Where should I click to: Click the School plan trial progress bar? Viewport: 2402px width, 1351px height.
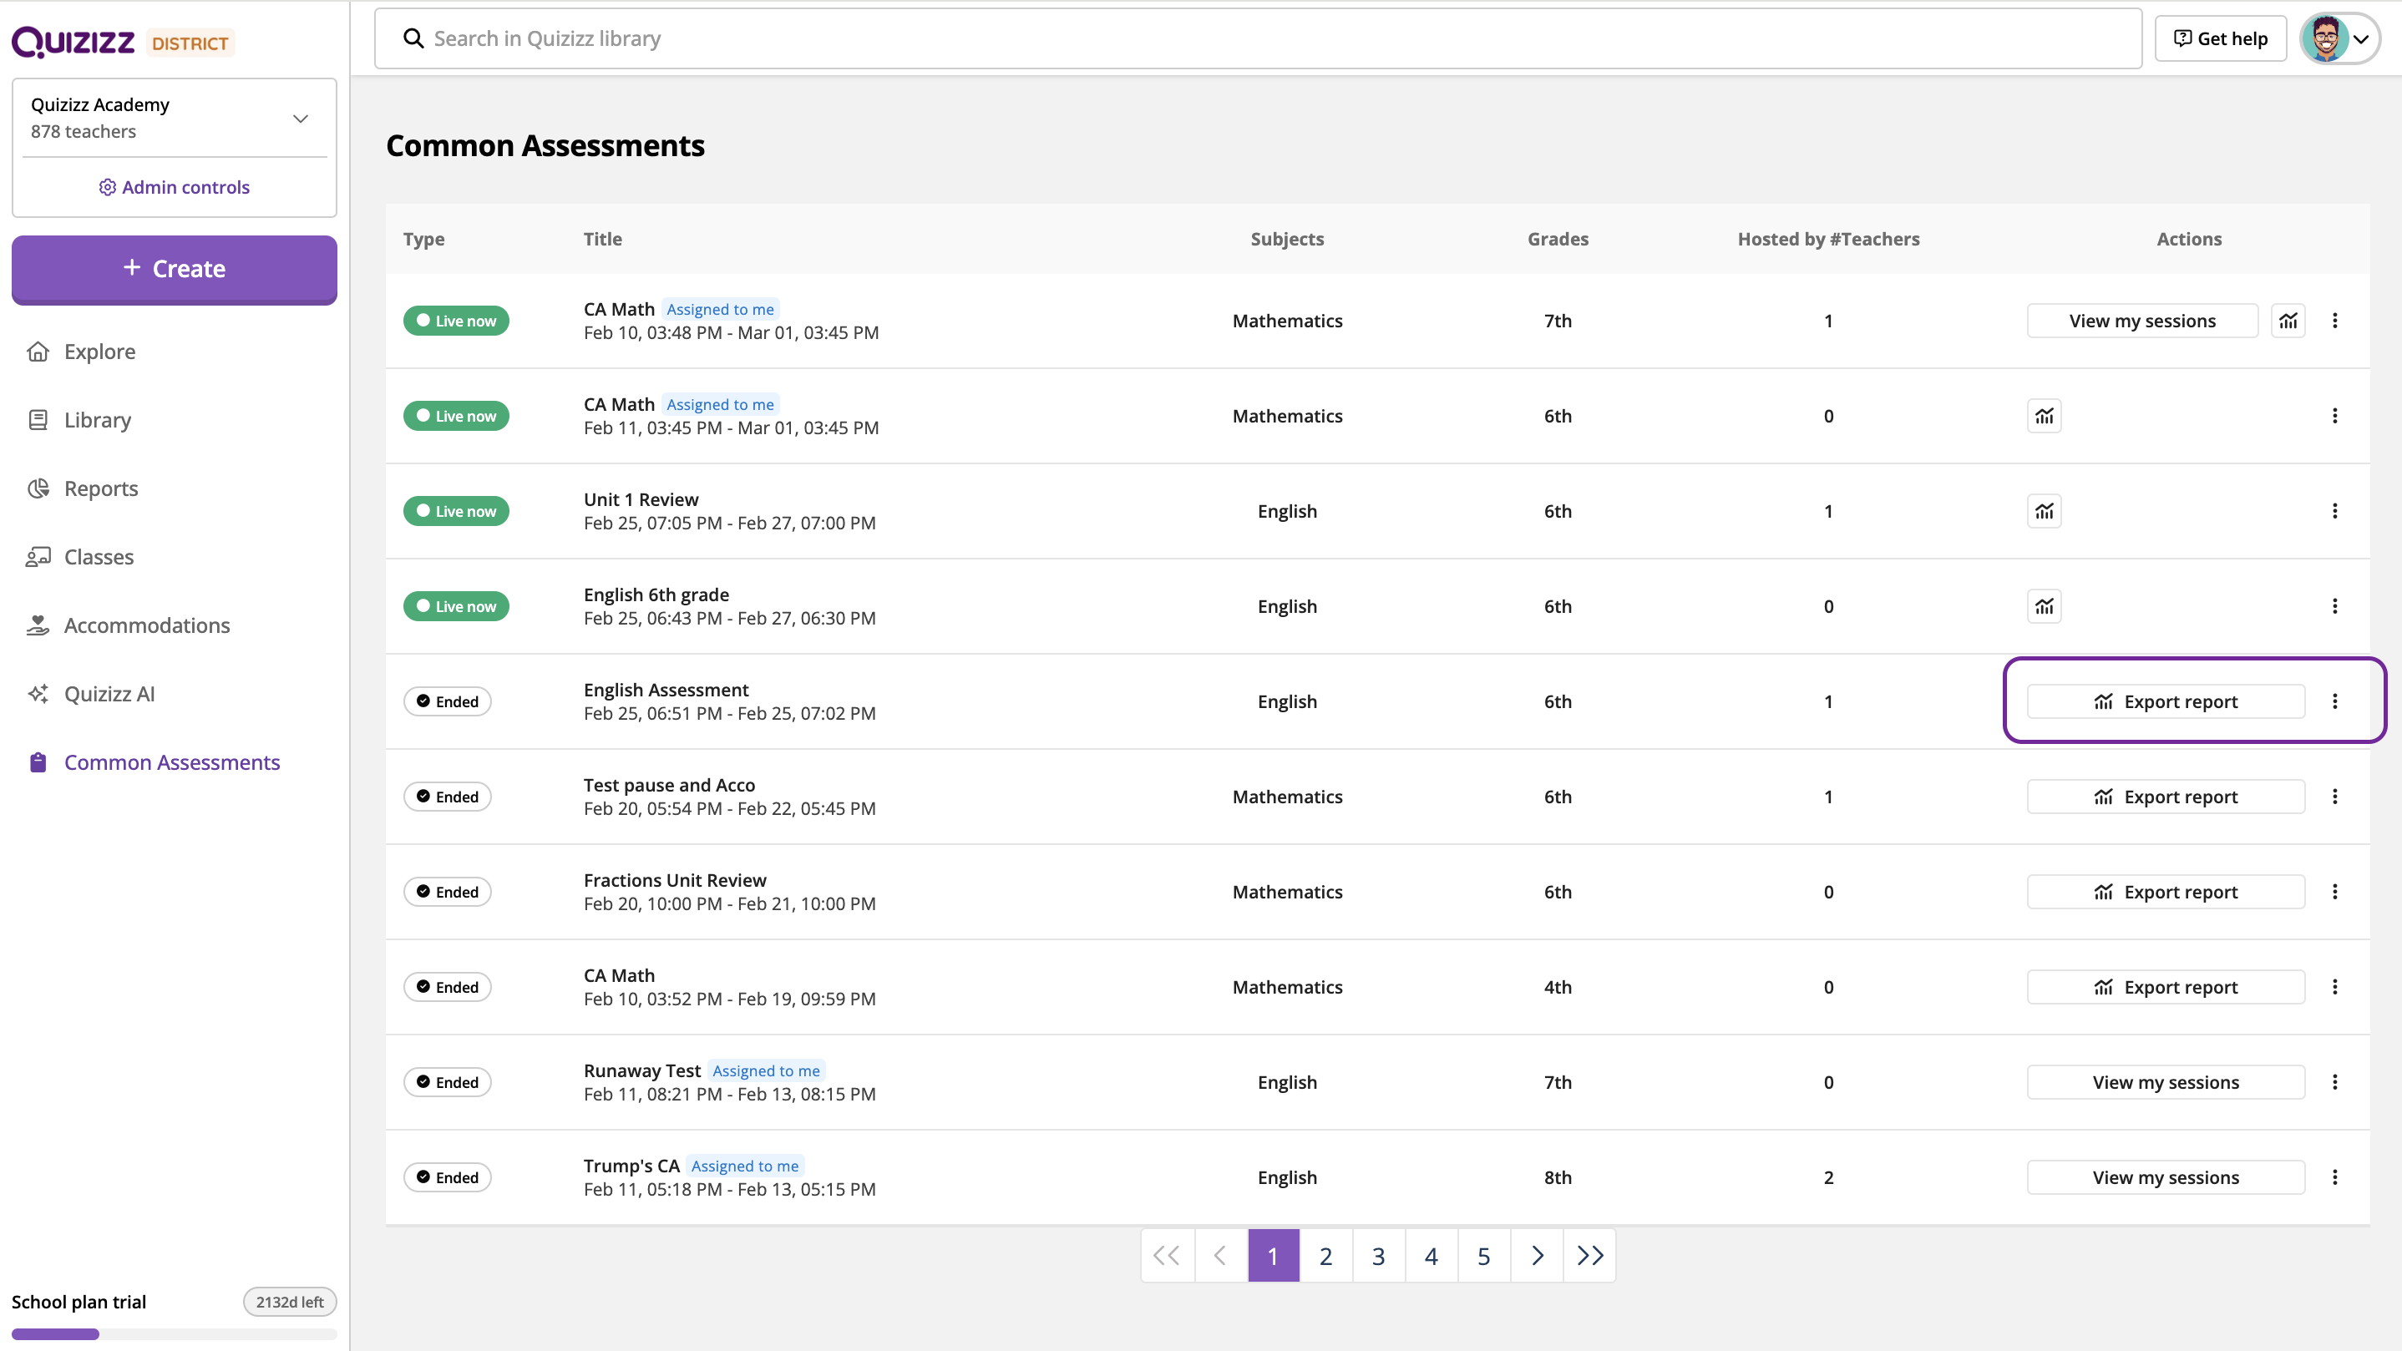(x=175, y=1334)
